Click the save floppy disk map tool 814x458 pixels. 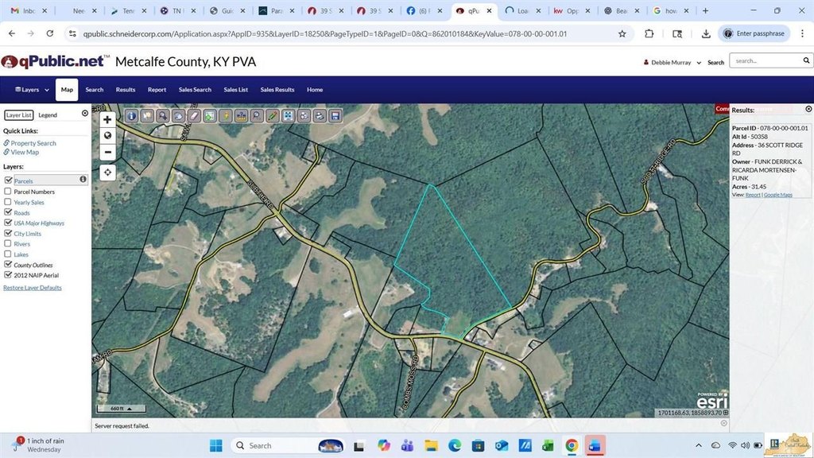(x=335, y=116)
